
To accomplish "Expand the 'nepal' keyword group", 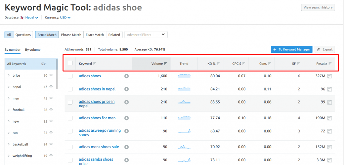I will pos(9,87).
